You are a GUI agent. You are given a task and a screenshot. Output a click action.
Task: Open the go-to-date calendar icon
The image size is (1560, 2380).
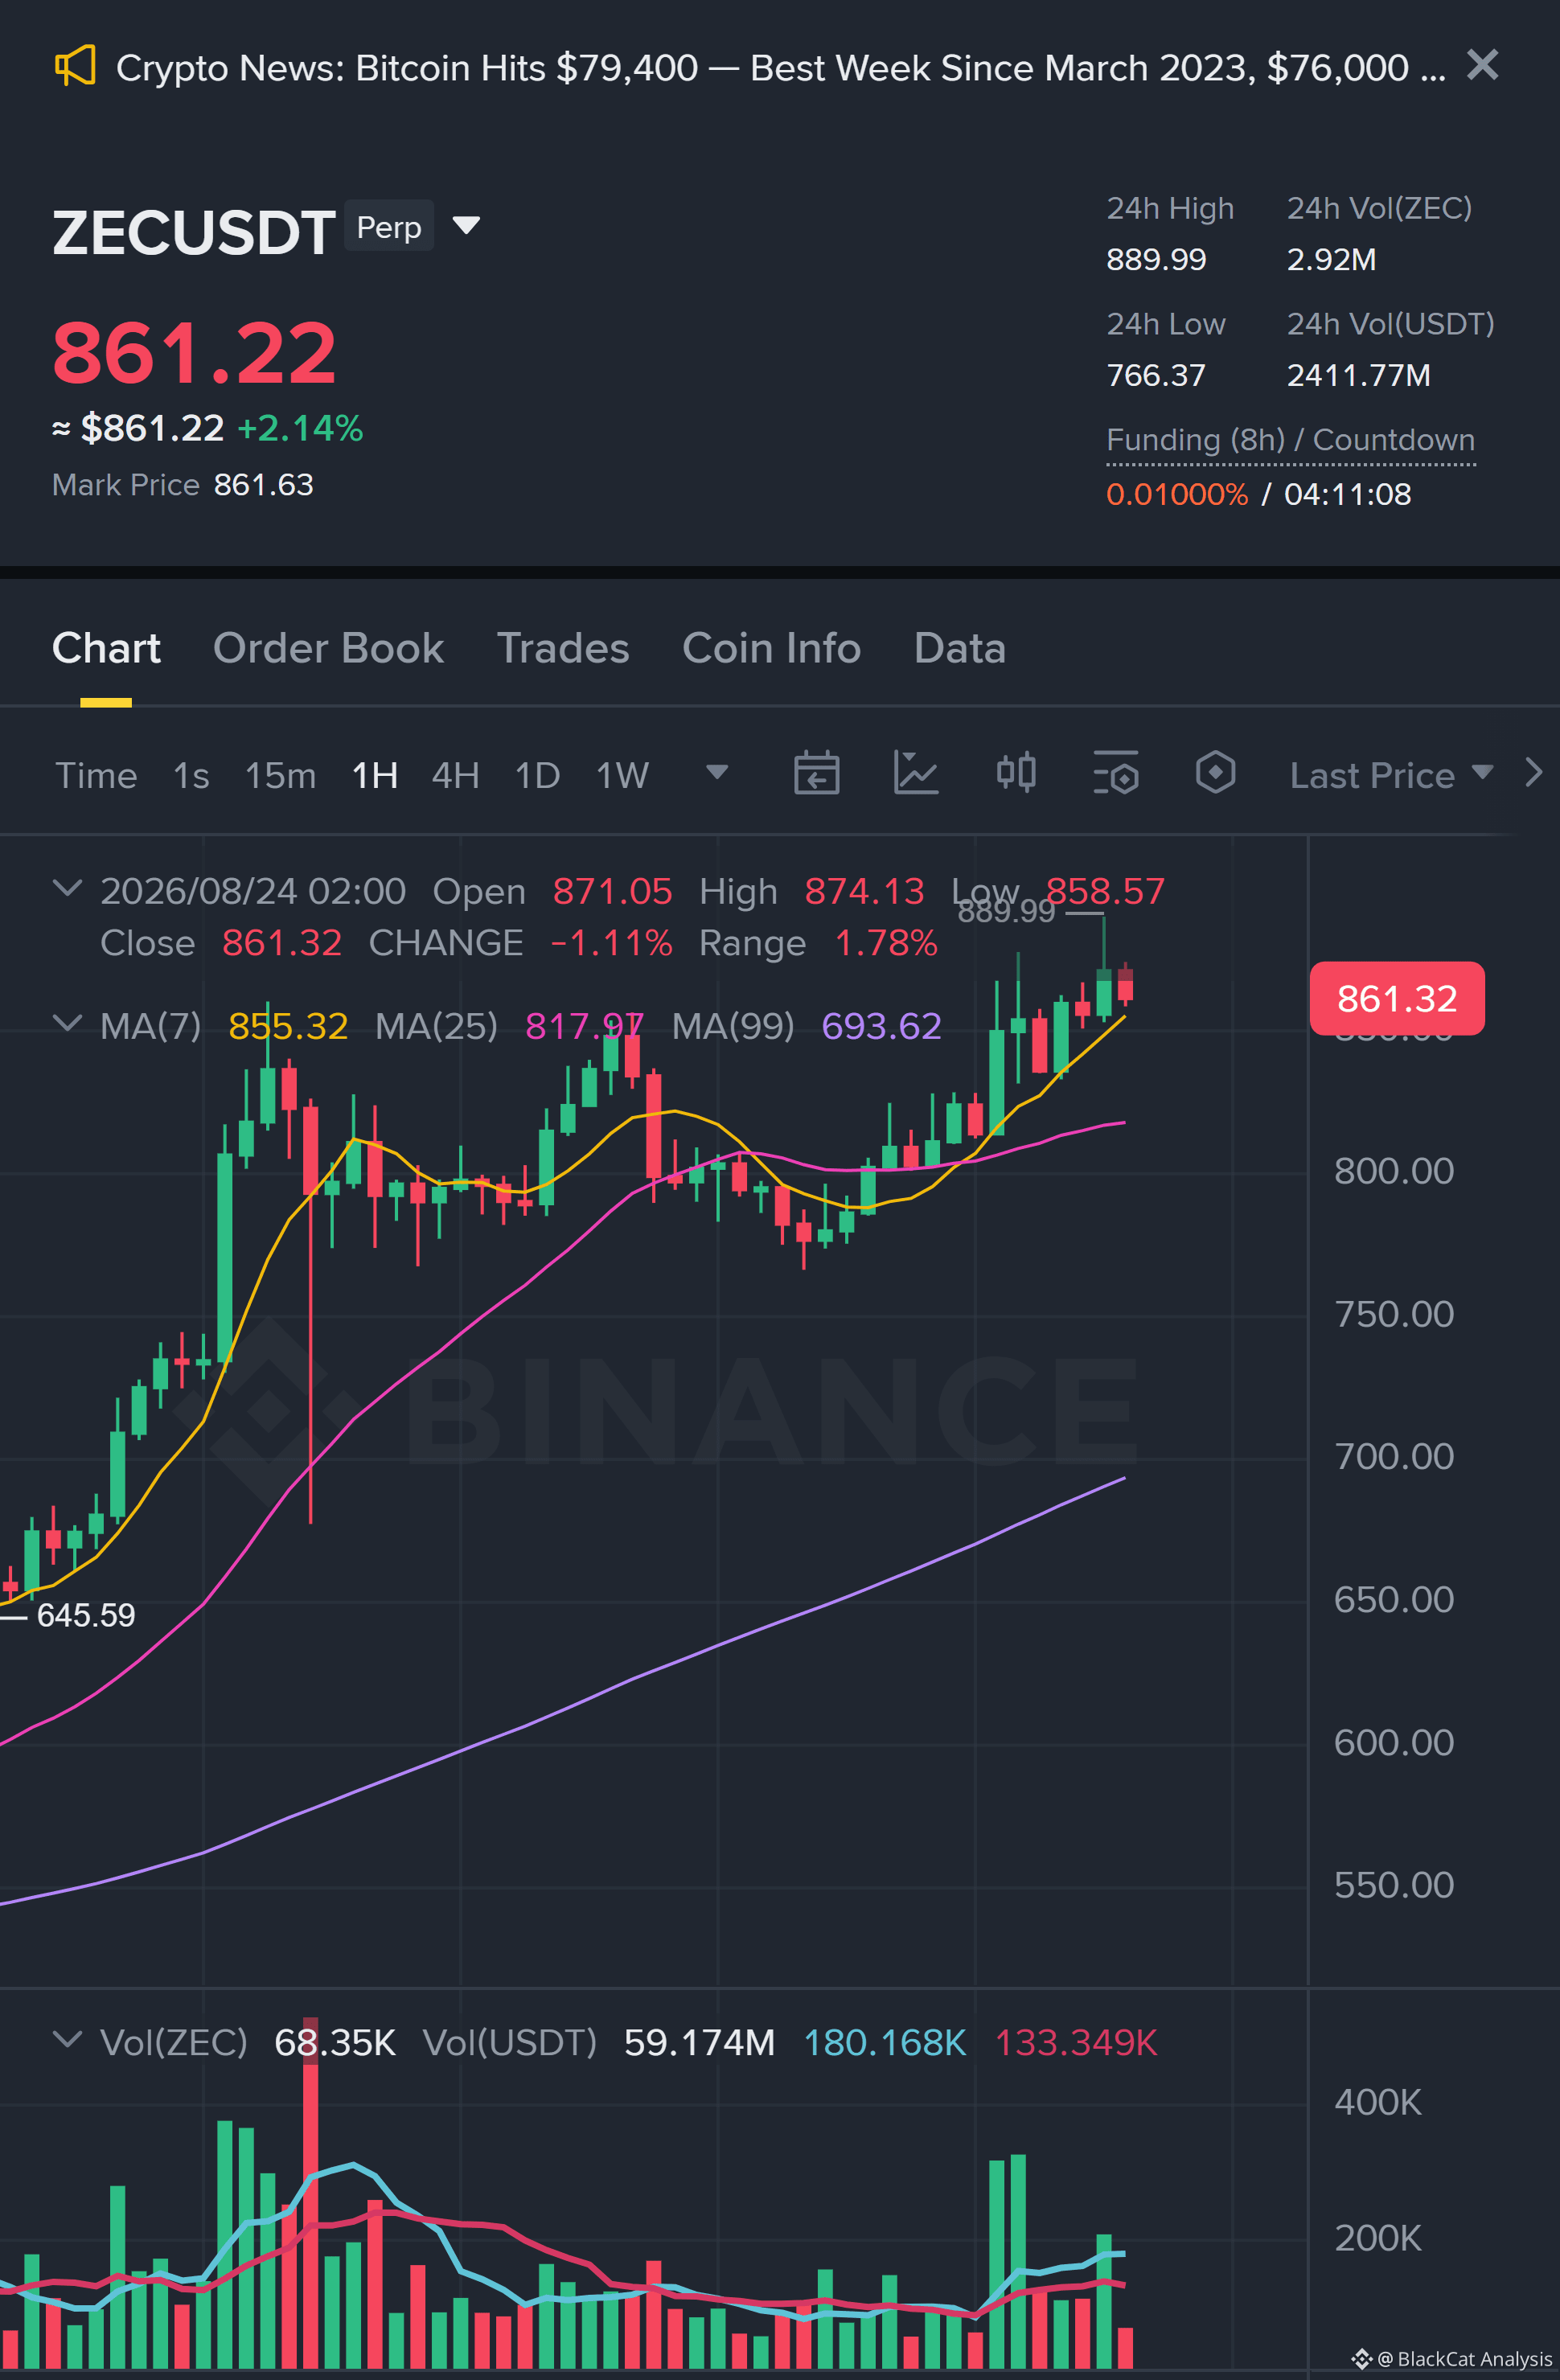[816, 773]
